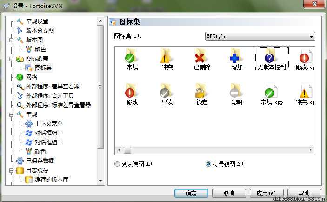Select the 冲突 folder warning icon

(166, 55)
